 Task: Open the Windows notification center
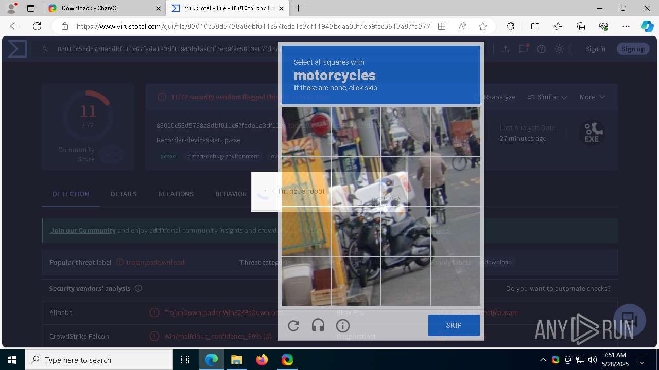point(642,360)
